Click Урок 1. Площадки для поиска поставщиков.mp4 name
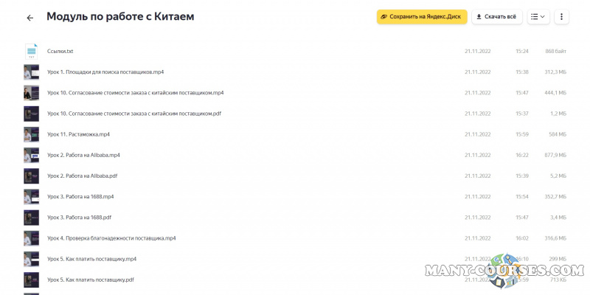 105,72
